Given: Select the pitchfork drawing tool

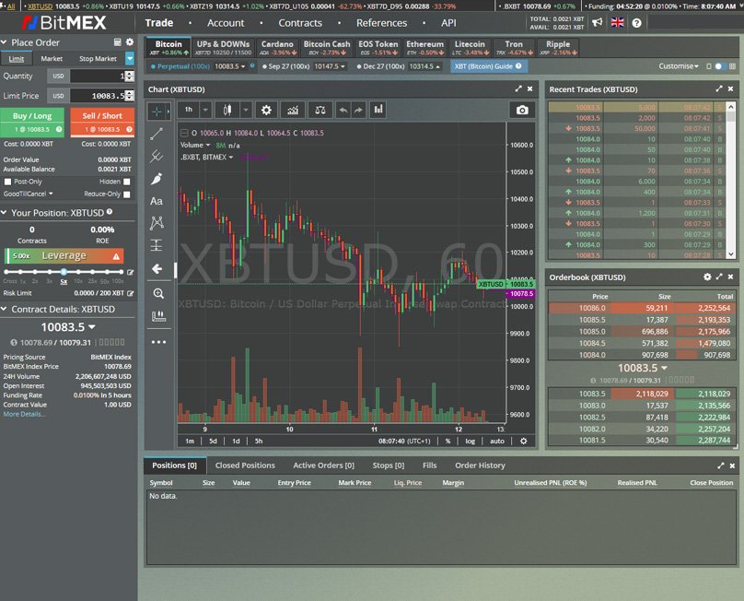Looking at the screenshot, I should (157, 157).
